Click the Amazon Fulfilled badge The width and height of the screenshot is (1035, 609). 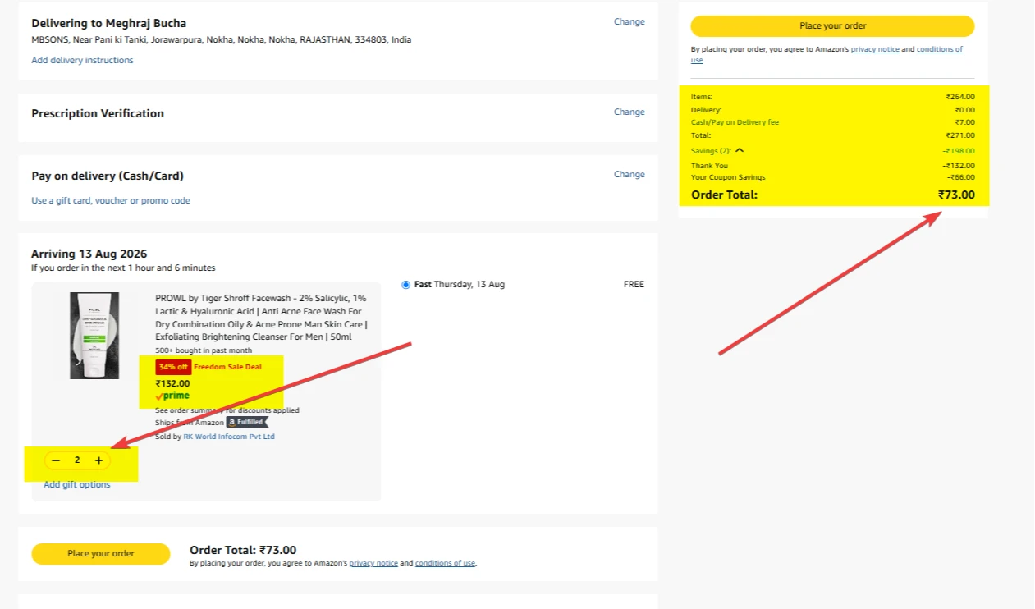coord(247,422)
